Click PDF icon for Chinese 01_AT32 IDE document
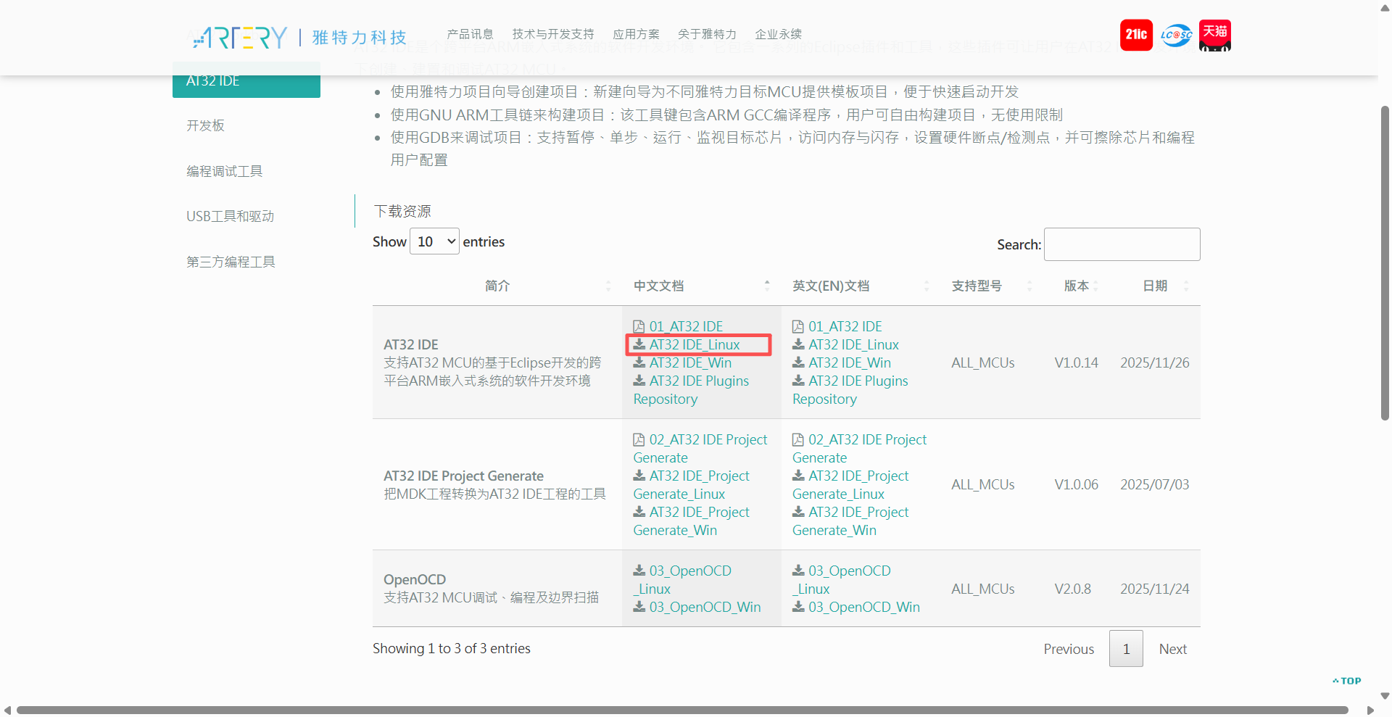Image resolution: width=1392 pixels, height=717 pixels. (639, 326)
